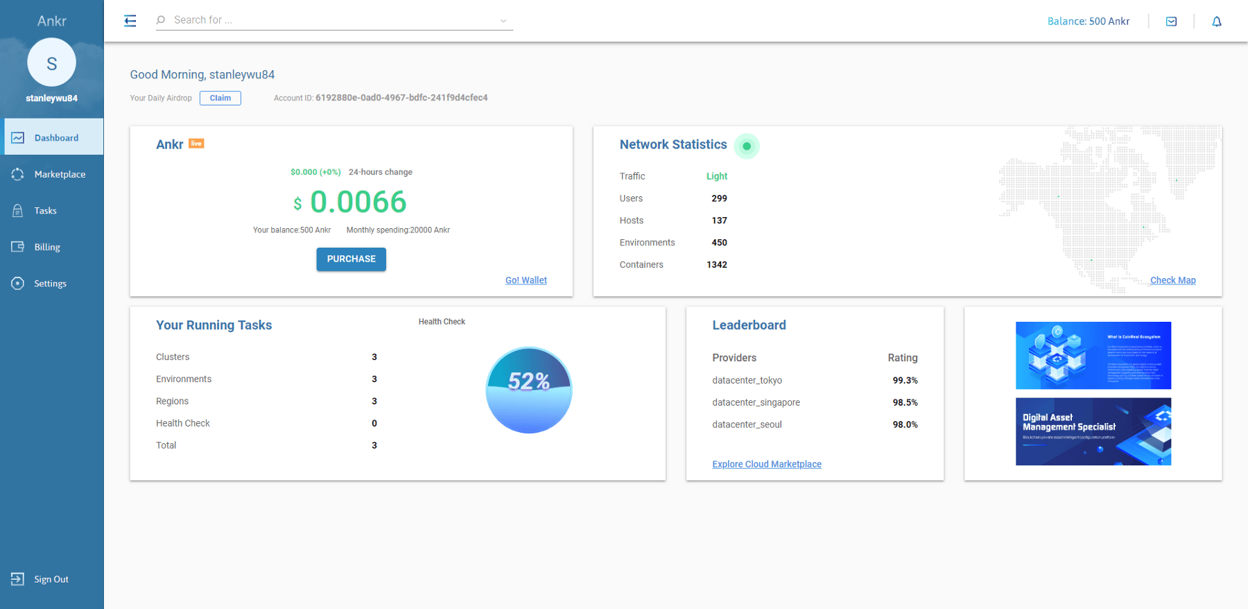Click the green network status indicator
The image size is (1248, 609).
[x=747, y=146]
